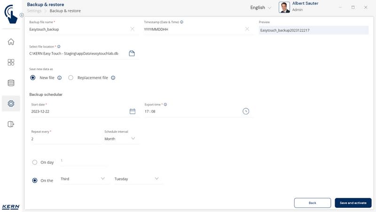Select the On the radio button

[35, 180]
